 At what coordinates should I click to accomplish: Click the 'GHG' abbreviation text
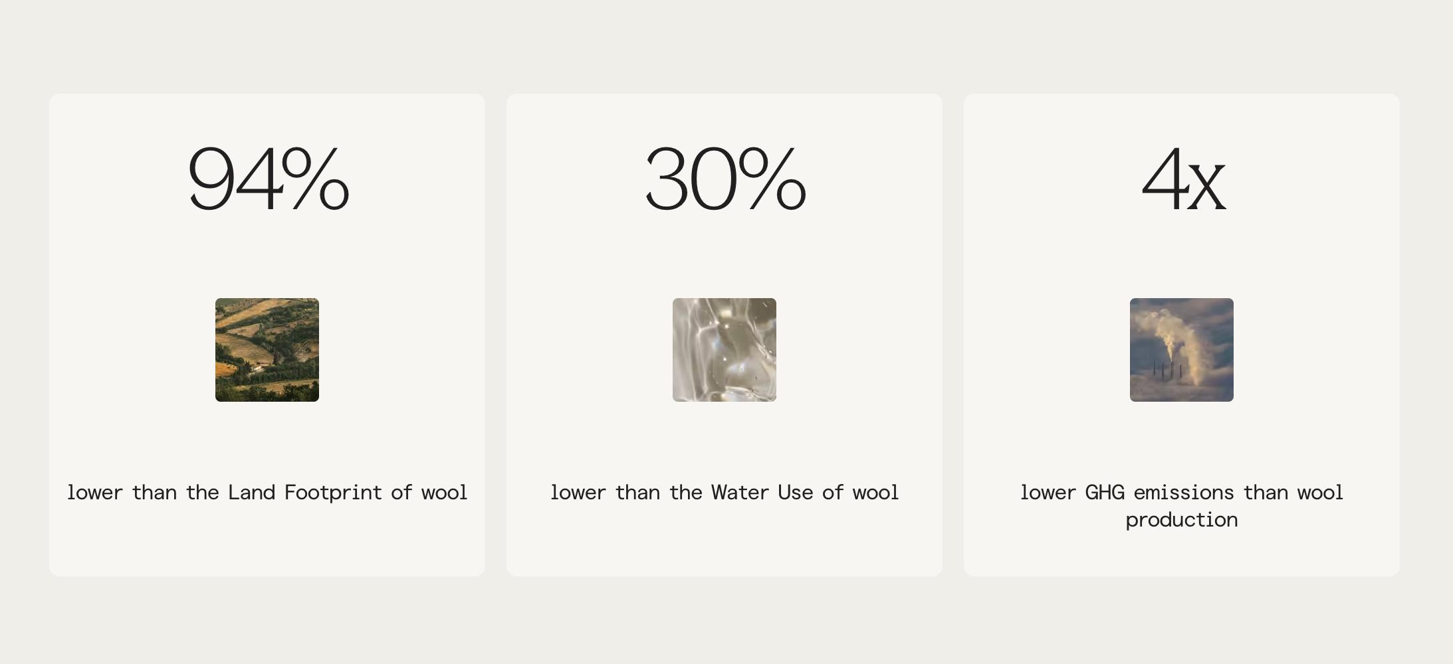1105,493
